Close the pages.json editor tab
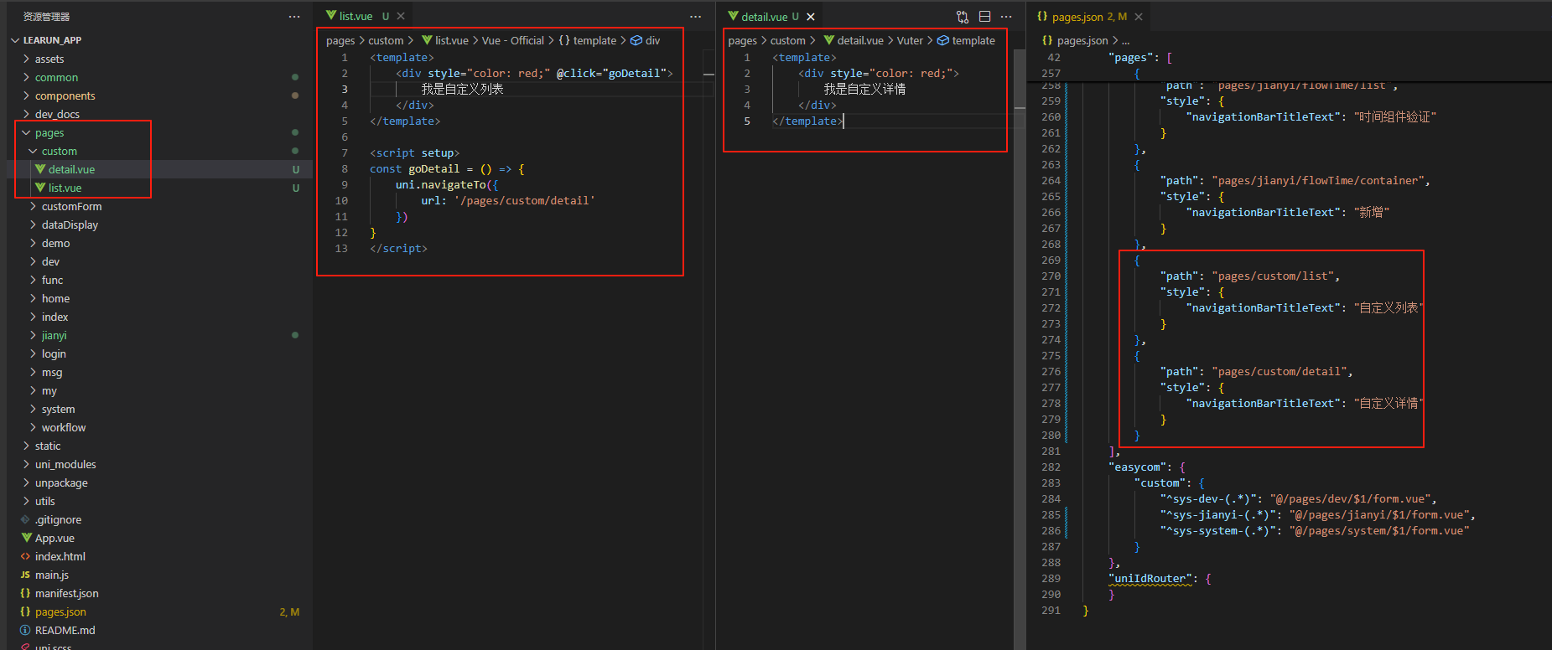The height and width of the screenshot is (650, 1552). [1139, 17]
